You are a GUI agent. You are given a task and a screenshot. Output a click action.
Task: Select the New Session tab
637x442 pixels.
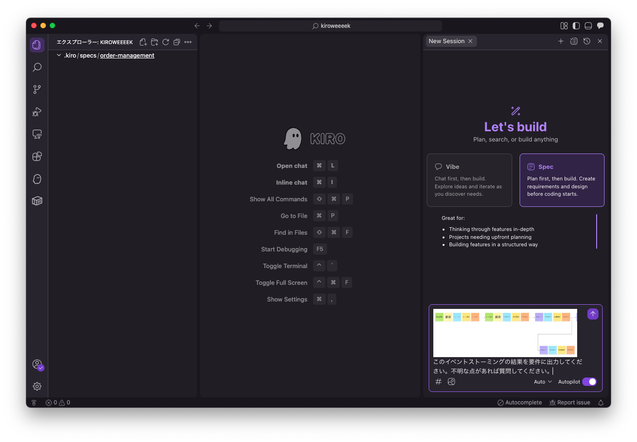[446, 41]
